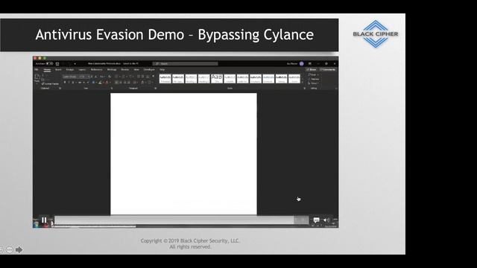Apply the Subtitle style
Viewport: 477px width, 268px height.
click(x=230, y=79)
